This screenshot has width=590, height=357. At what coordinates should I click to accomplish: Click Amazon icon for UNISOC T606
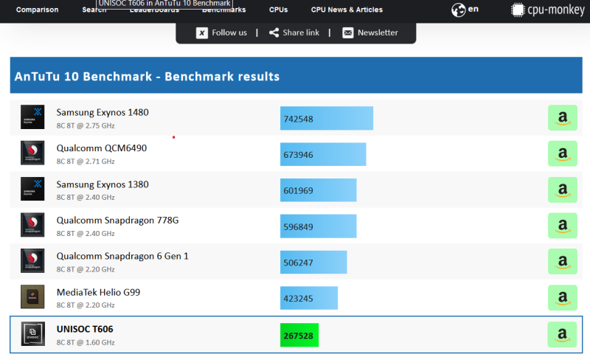[562, 334]
